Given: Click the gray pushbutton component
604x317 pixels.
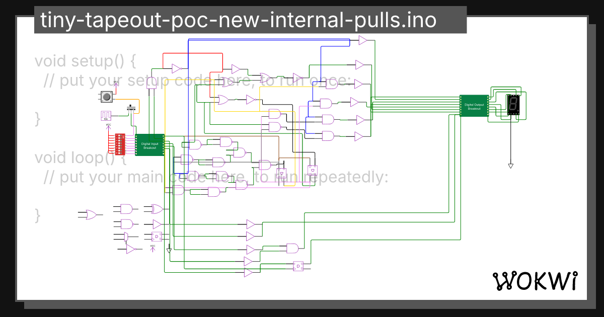Looking at the screenshot, I should click(107, 97).
